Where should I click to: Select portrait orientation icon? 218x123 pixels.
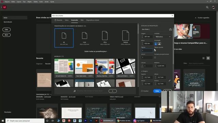tap(156, 44)
